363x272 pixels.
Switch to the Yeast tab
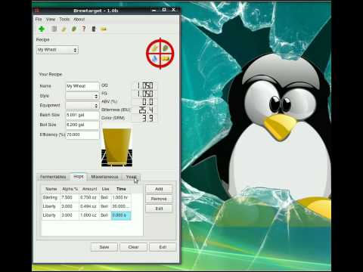[131, 177]
